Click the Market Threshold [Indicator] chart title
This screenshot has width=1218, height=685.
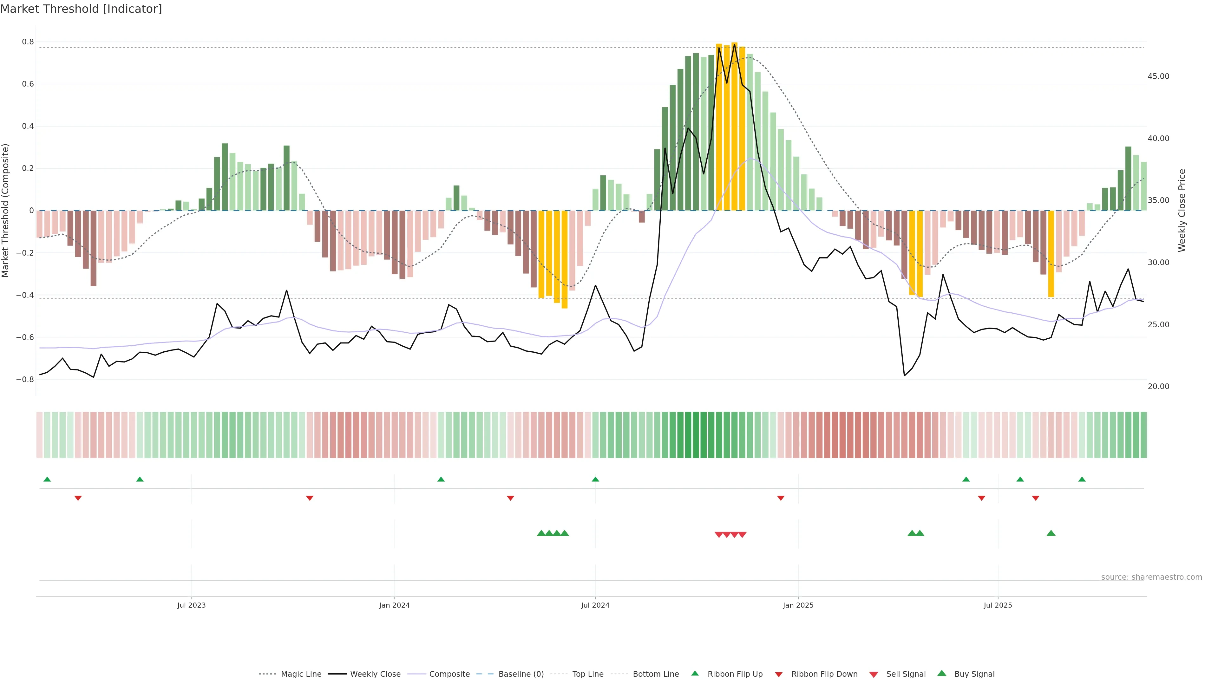pos(81,9)
